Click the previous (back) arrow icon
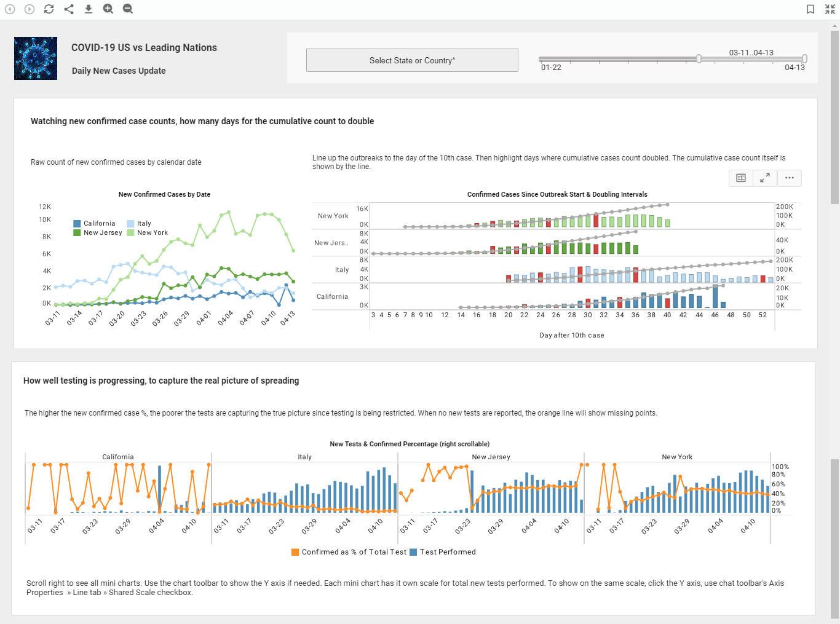The width and height of the screenshot is (840, 624). 10,9
